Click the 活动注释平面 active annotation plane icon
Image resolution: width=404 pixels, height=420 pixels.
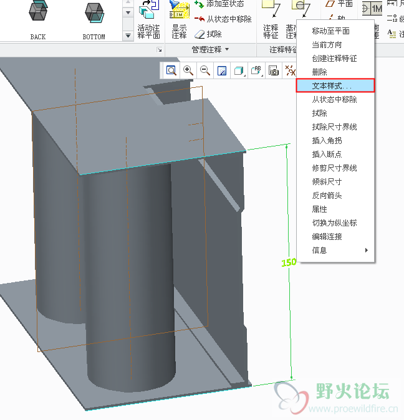point(148,21)
